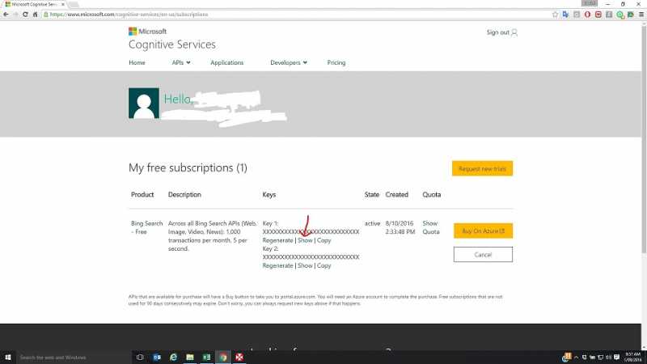Click the Keys column header
Viewport: 647px width, 364px height.
[269, 194]
